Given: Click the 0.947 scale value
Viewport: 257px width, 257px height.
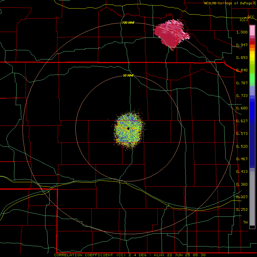Looking at the screenshot, I should tap(242, 45).
